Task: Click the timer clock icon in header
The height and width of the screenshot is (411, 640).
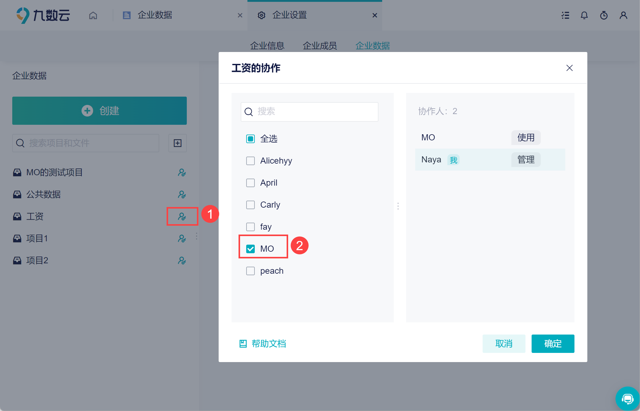Action: (604, 15)
